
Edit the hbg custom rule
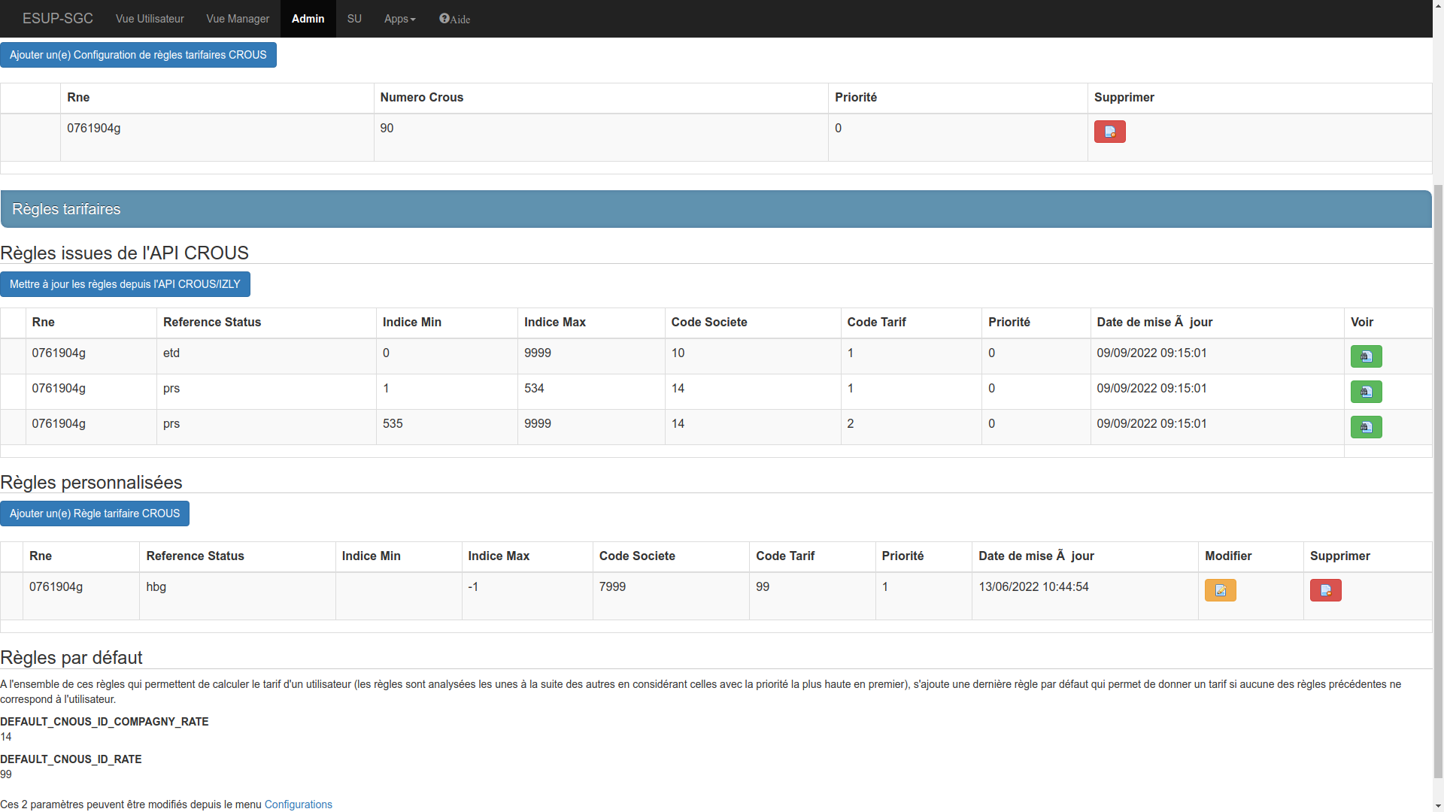coord(1220,590)
